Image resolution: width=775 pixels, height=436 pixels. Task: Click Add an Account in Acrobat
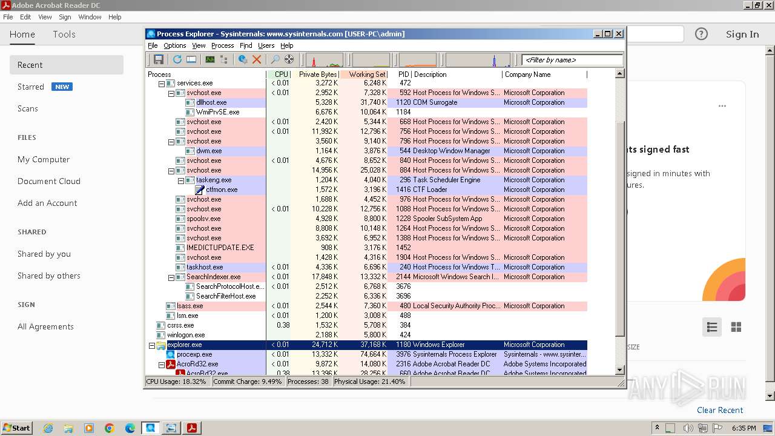[47, 203]
